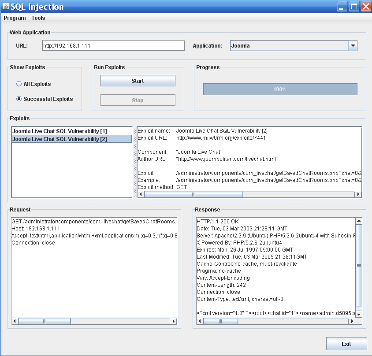Click the Component: "Joomla Live Chat" line

tap(179, 152)
